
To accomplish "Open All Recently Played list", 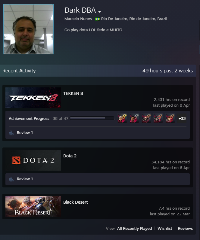I will click(x=134, y=228).
